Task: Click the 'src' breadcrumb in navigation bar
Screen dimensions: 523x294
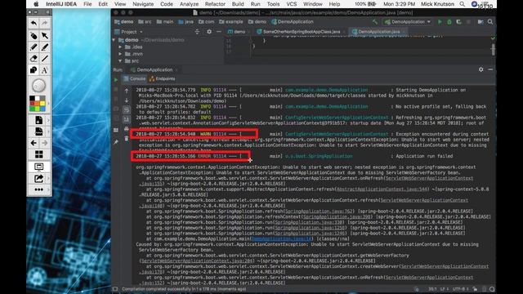Action: pyautogui.click(x=145, y=22)
